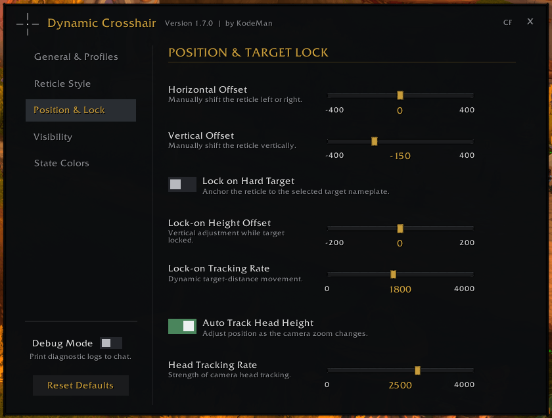Click the CF button in header

(x=507, y=22)
